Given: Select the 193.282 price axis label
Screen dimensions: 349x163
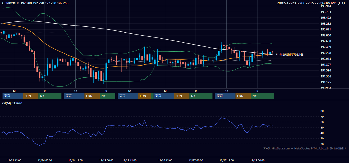Looking at the screenshot, I should click(x=326, y=24).
